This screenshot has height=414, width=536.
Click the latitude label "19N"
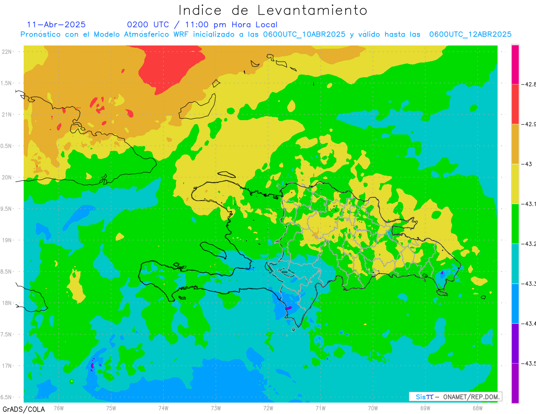coord(7,240)
